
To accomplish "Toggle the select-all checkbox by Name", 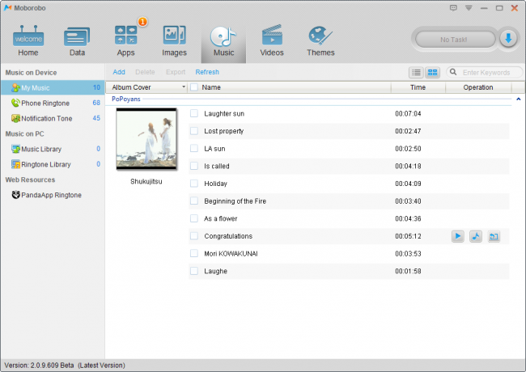I will [x=194, y=87].
